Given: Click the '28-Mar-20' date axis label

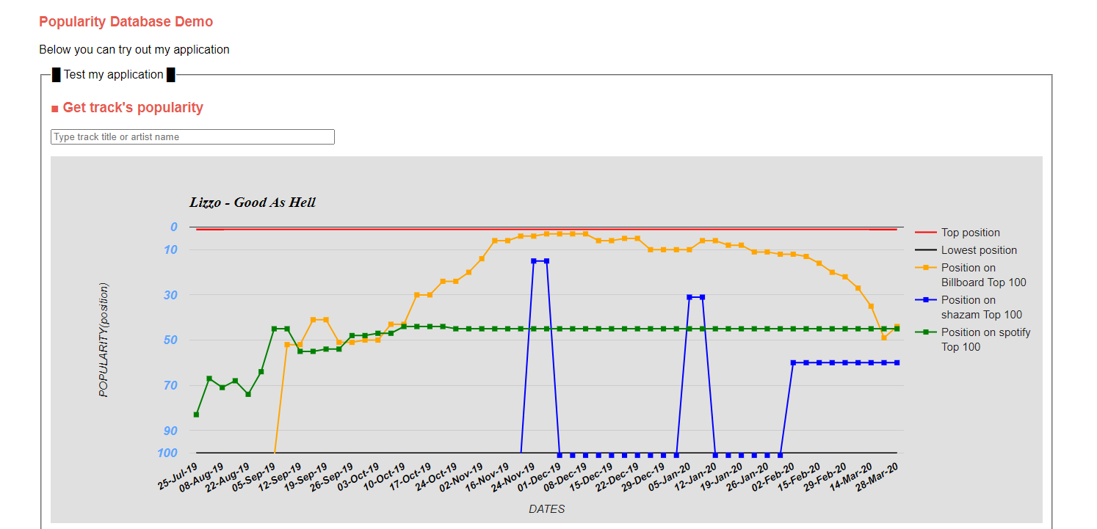Looking at the screenshot, I should click(878, 475).
